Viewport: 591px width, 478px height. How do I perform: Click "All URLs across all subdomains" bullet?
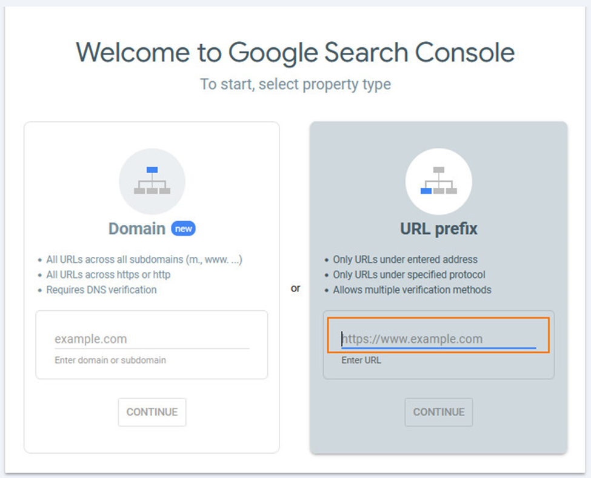click(x=144, y=259)
